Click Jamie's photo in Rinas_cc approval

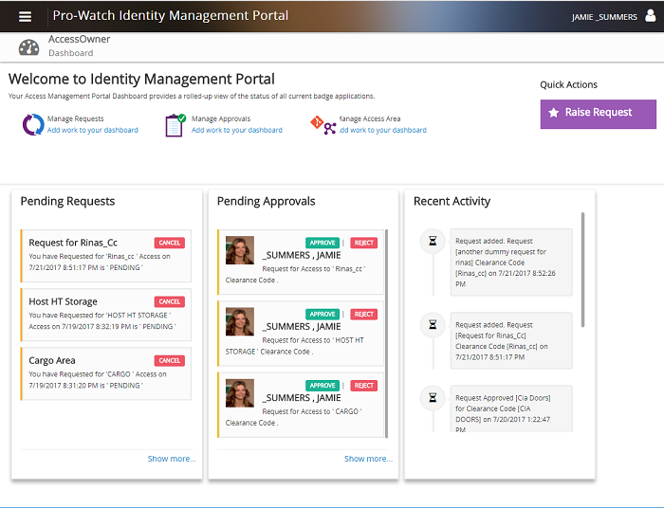pyautogui.click(x=240, y=250)
